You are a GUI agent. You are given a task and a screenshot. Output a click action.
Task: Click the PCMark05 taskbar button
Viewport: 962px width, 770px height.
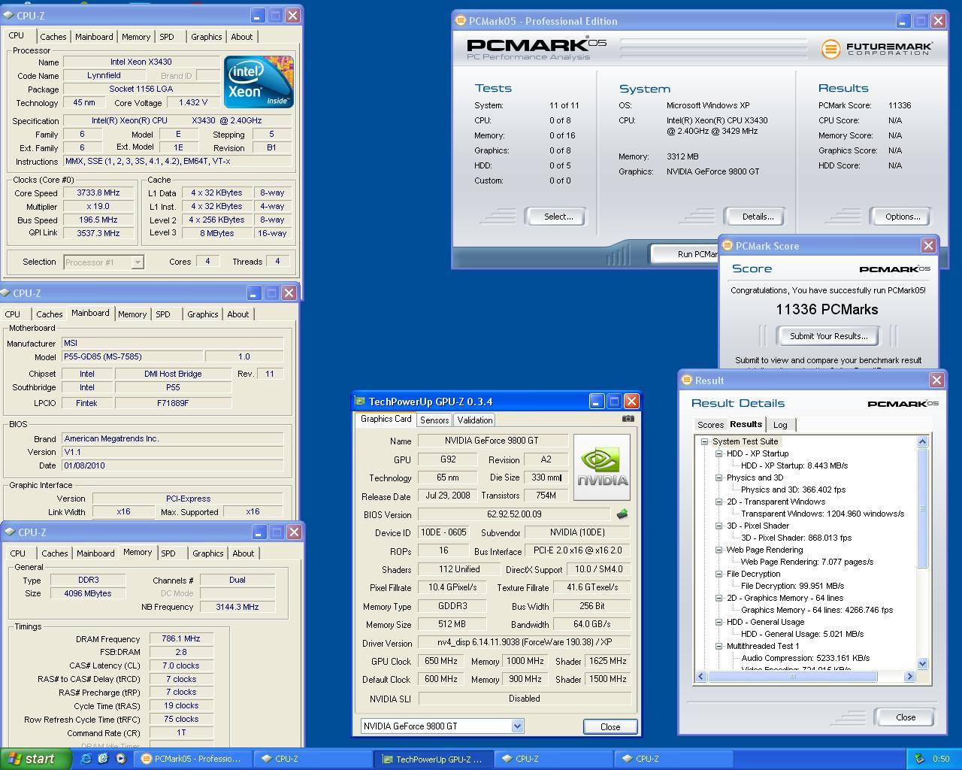(x=192, y=759)
